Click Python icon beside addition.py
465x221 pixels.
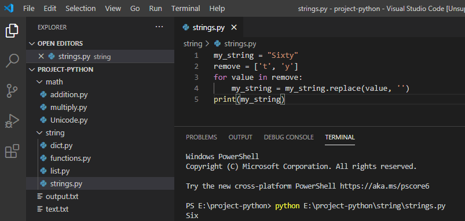(x=43, y=95)
